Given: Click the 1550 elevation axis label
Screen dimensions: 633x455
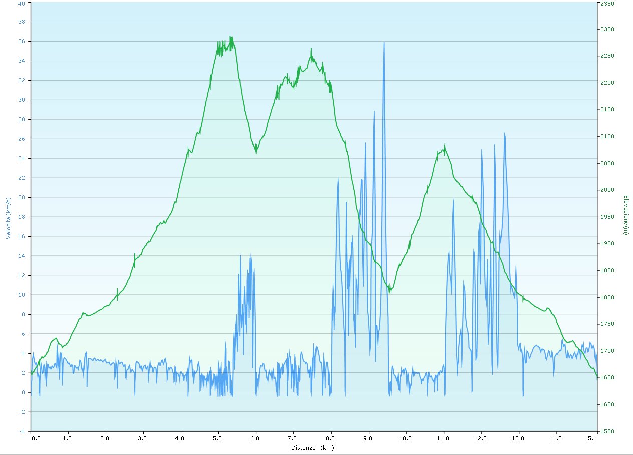Looking at the screenshot, I should [607, 431].
